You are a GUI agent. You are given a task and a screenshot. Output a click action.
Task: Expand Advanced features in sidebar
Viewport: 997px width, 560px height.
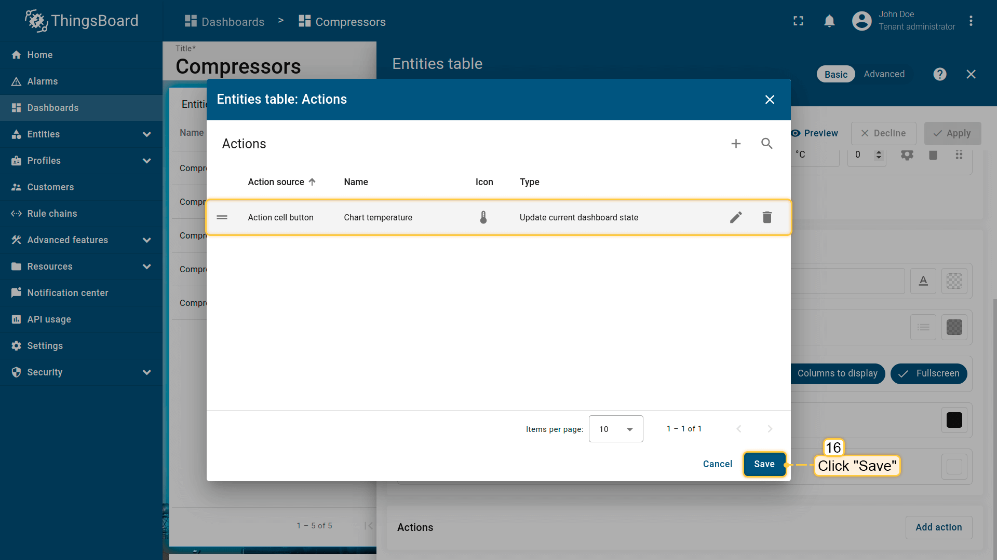tap(82, 240)
